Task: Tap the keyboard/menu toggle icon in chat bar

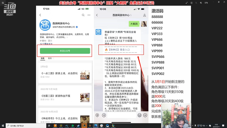Action: (x=97, y=115)
